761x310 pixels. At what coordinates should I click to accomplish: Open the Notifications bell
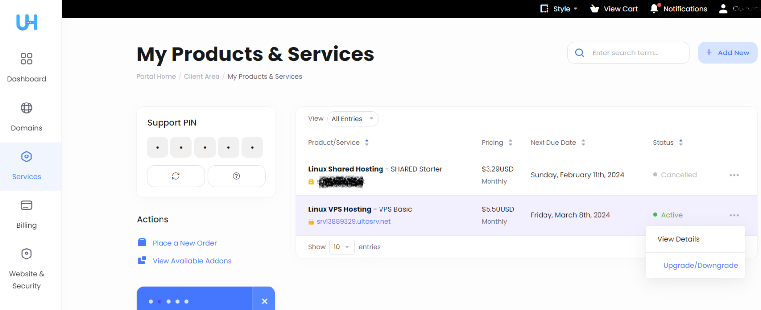(654, 8)
